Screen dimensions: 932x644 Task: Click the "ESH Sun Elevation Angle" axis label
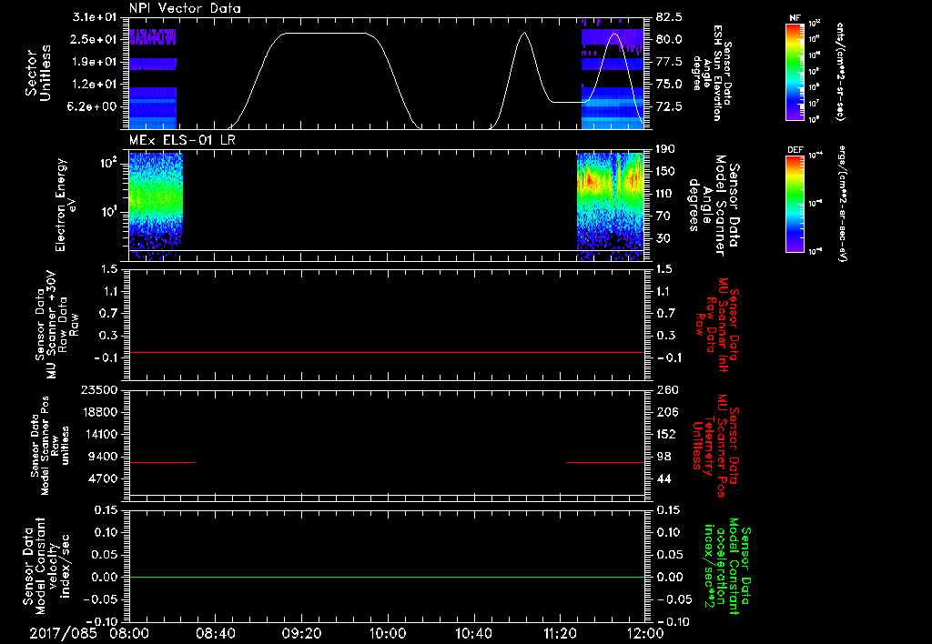(712, 73)
